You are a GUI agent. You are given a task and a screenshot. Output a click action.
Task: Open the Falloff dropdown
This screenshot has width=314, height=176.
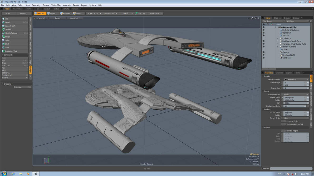click(x=126, y=13)
